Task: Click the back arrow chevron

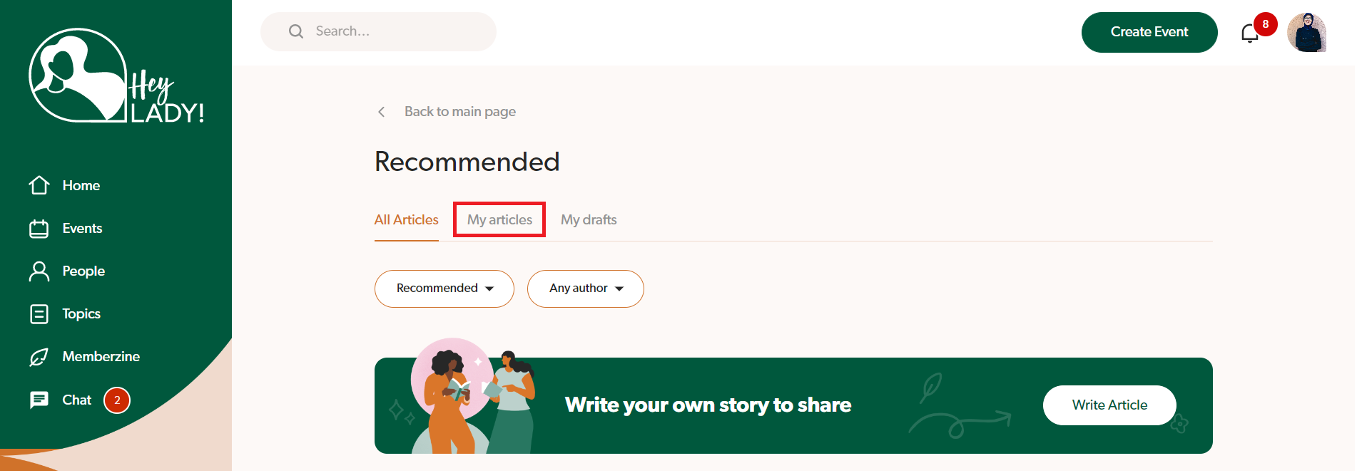Action: (382, 112)
